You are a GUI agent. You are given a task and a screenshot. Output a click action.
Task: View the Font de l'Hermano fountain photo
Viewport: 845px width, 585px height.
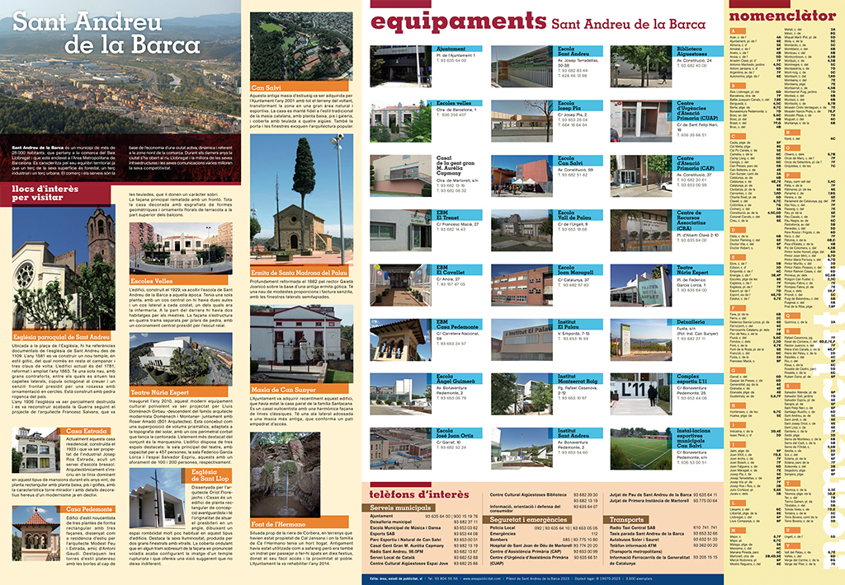point(285,474)
